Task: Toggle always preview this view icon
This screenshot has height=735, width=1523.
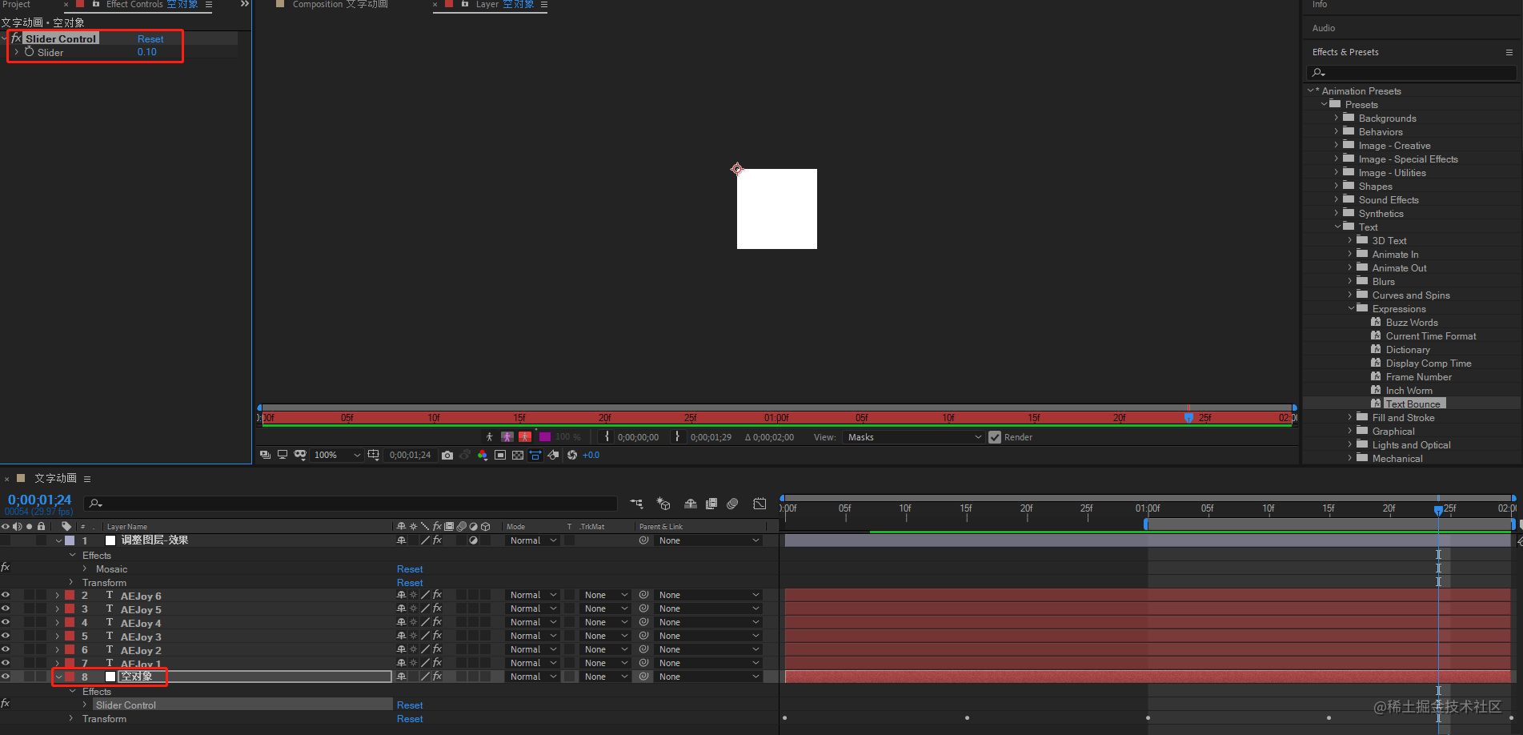Action: click(265, 455)
